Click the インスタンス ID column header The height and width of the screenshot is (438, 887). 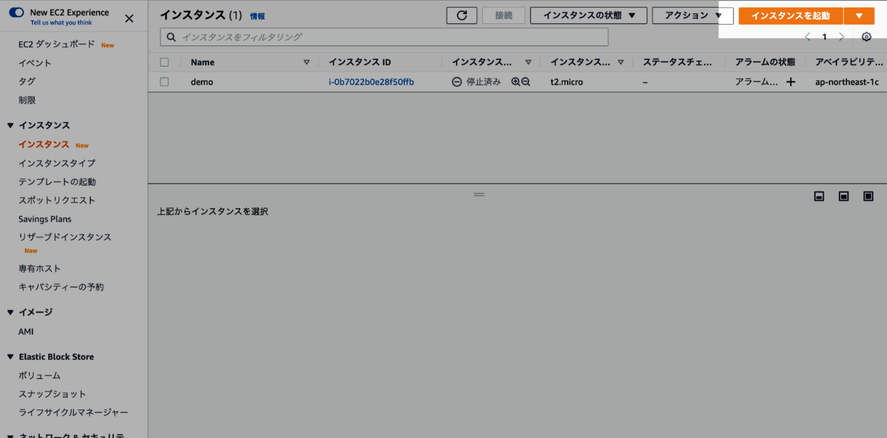click(360, 62)
